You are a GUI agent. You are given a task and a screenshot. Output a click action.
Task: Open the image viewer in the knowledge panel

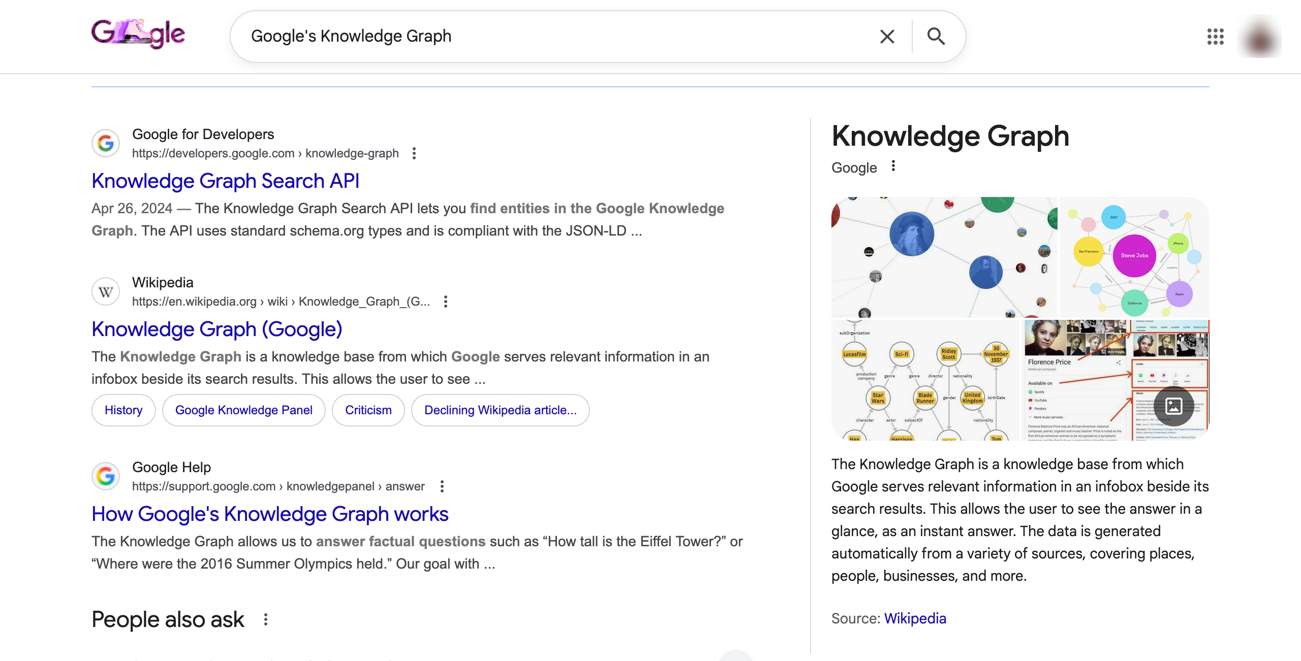(x=1174, y=406)
